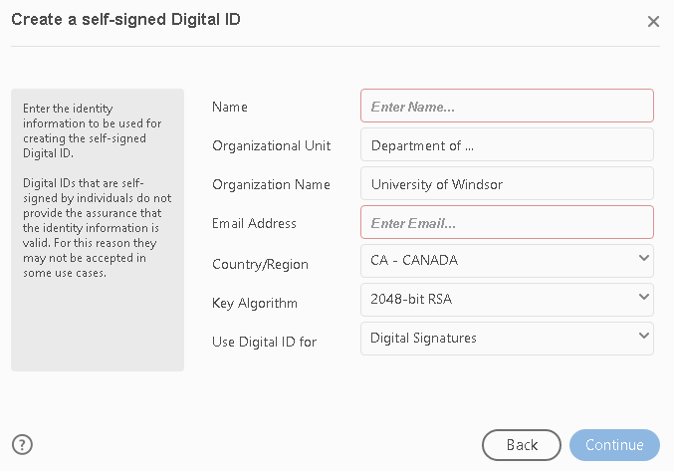Click the Name field label
The height and width of the screenshot is (471, 674).
(x=230, y=107)
